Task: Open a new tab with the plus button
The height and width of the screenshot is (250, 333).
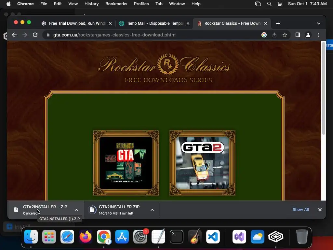Action: (x=278, y=23)
